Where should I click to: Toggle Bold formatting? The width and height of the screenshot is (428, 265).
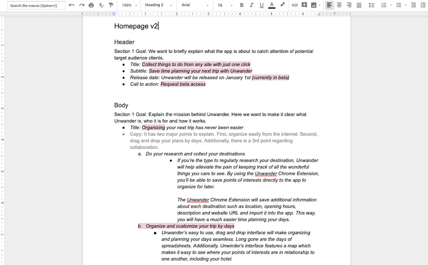point(242,5)
